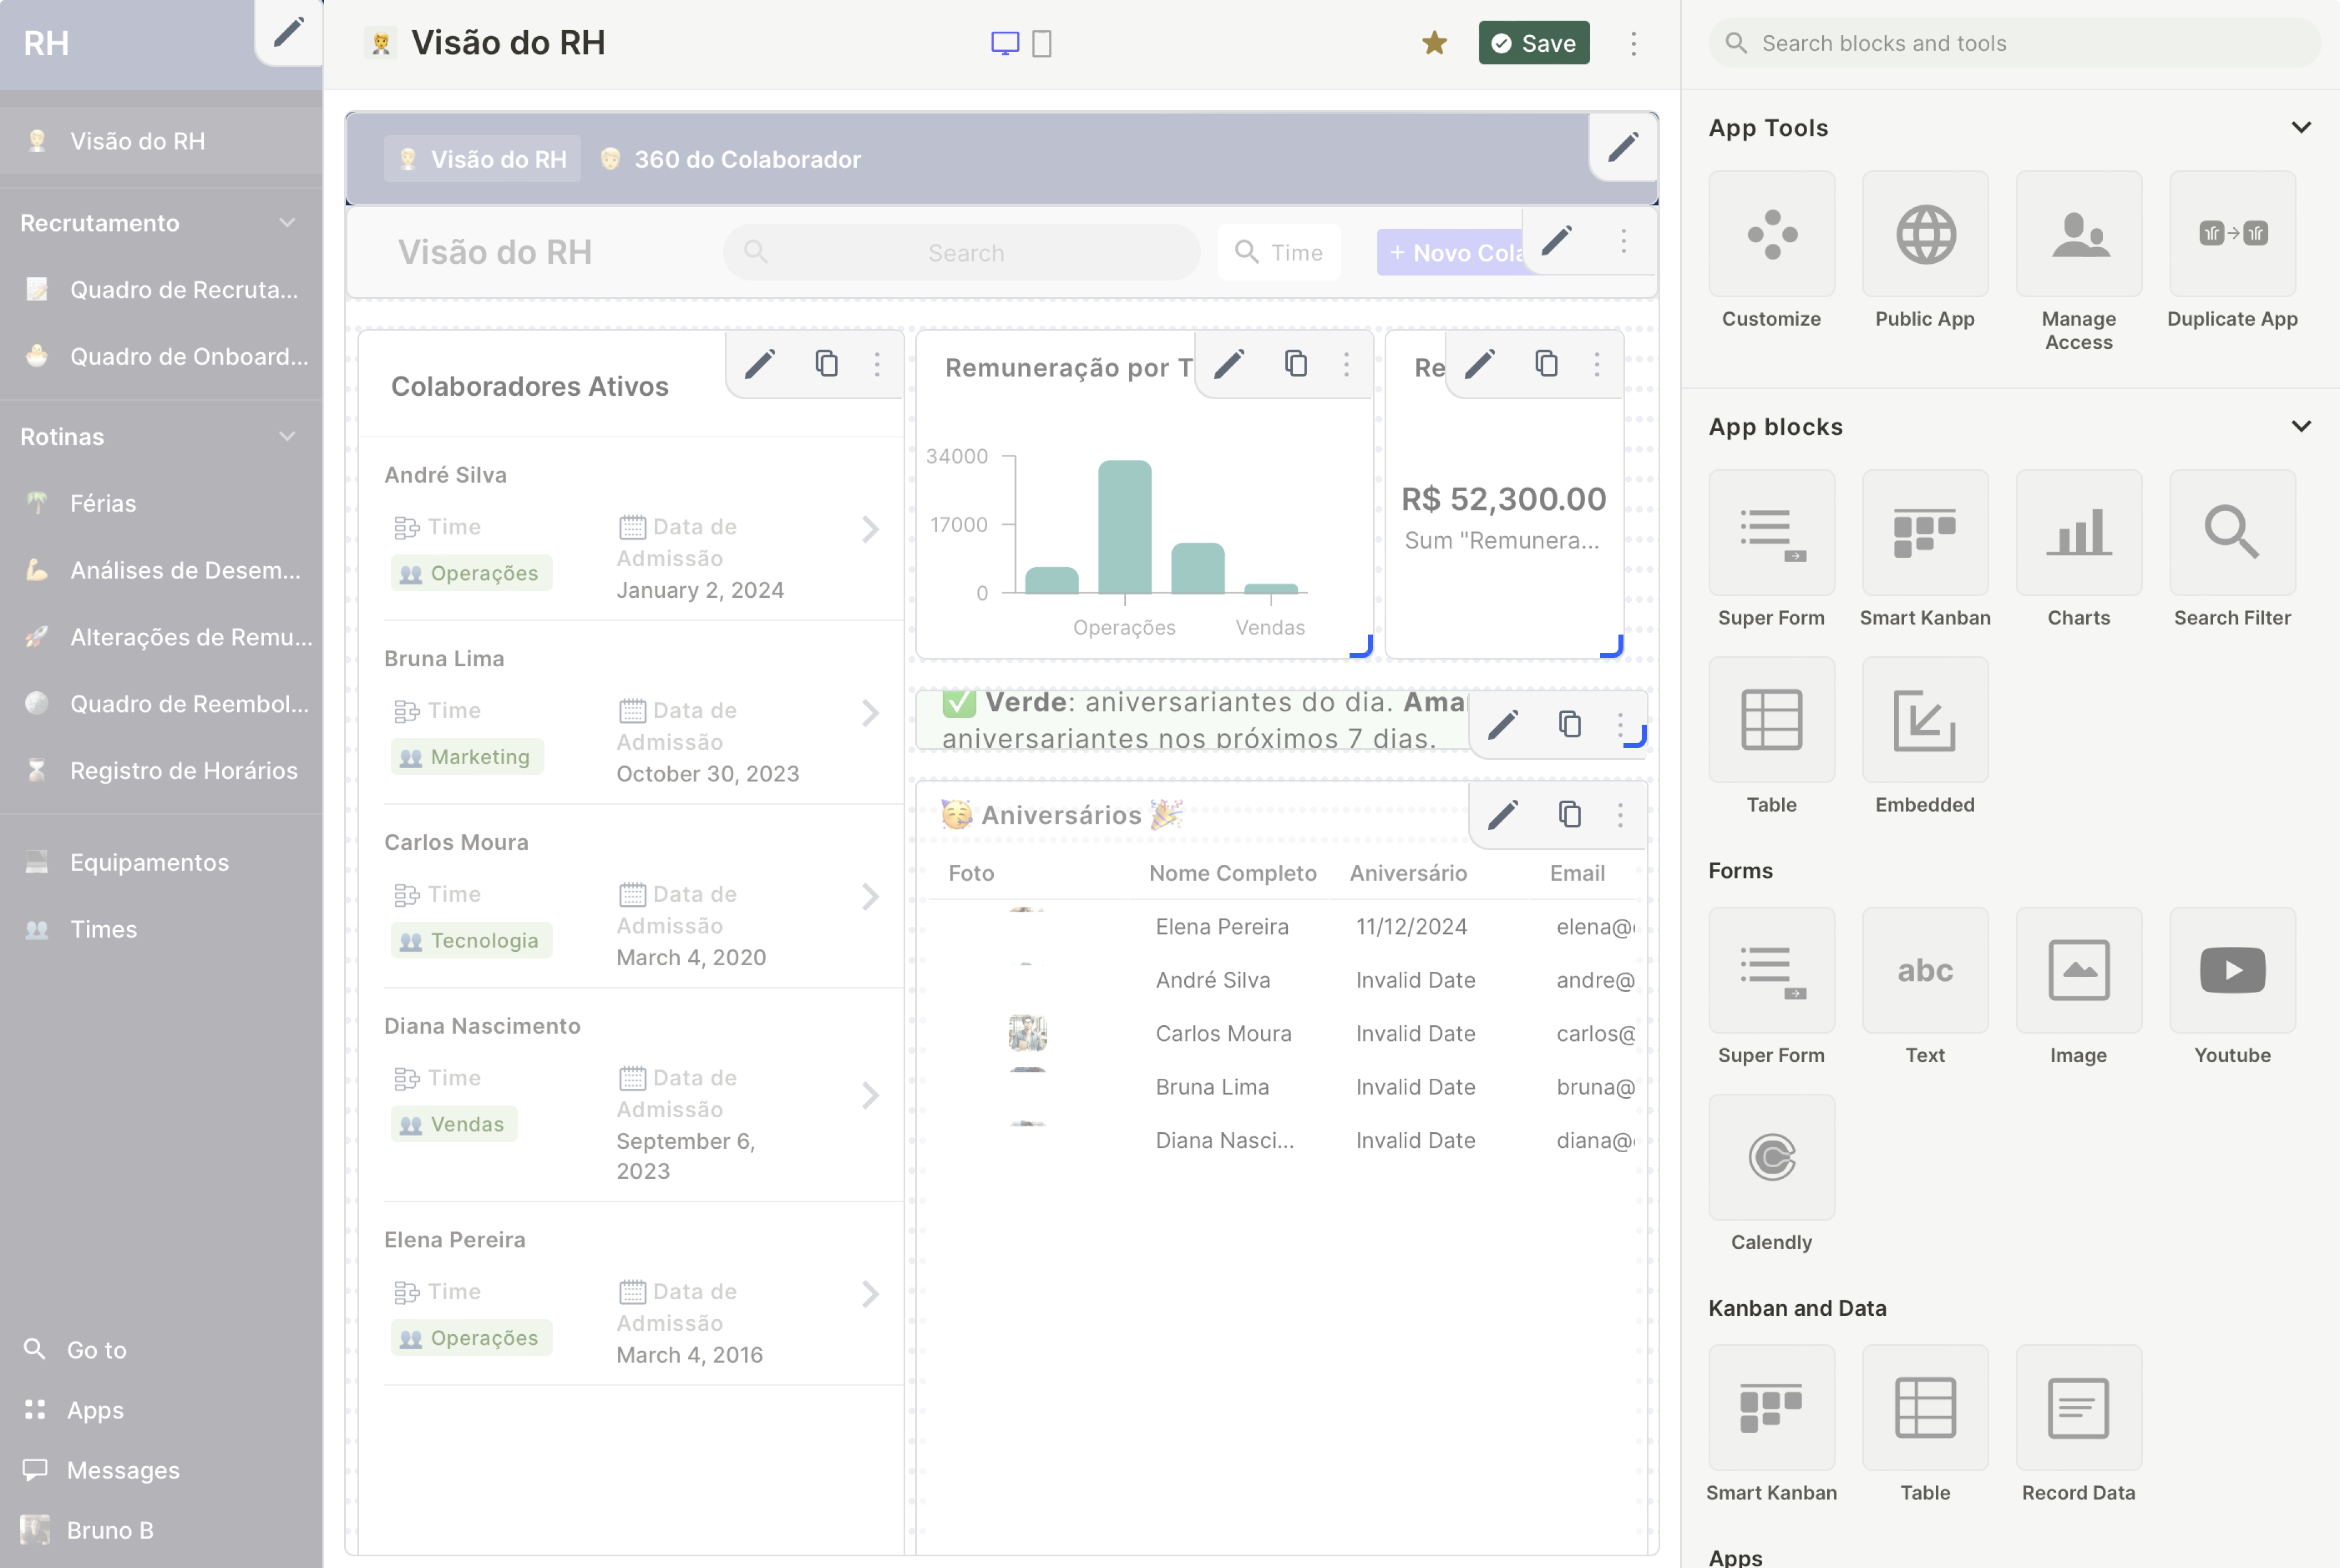Add a Table block from App blocks
The width and height of the screenshot is (2340, 1568).
[1771, 719]
